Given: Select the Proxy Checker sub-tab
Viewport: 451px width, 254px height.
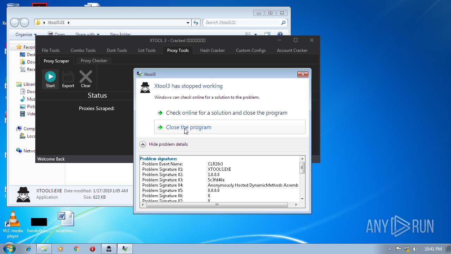Looking at the screenshot, I should coord(94,61).
